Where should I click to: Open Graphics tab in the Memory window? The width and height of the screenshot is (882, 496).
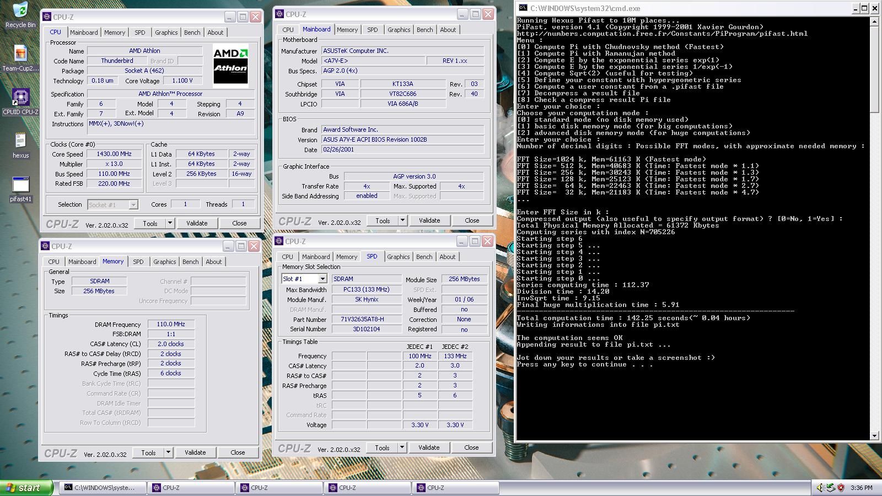tap(165, 262)
